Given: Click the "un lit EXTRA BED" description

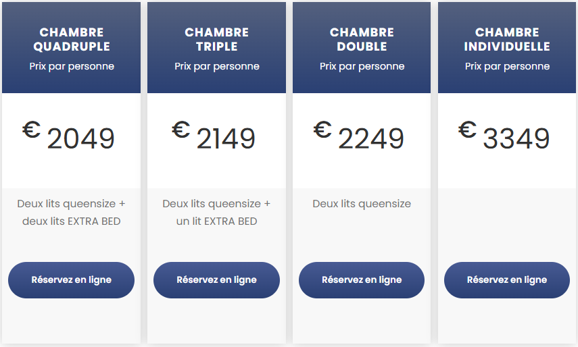Looking at the screenshot, I should click(216, 221).
